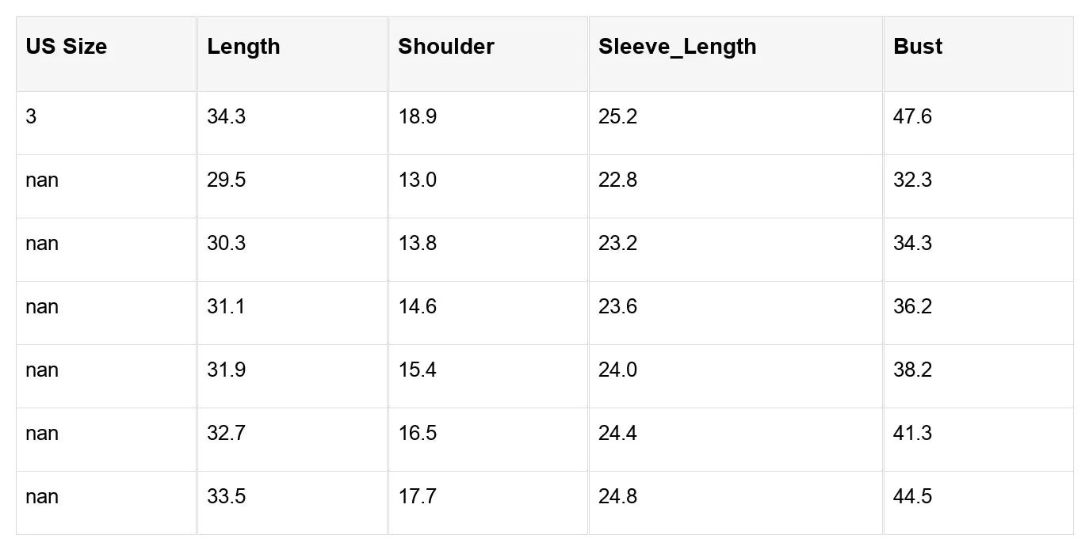Click the Bust value 41.3

[913, 434]
